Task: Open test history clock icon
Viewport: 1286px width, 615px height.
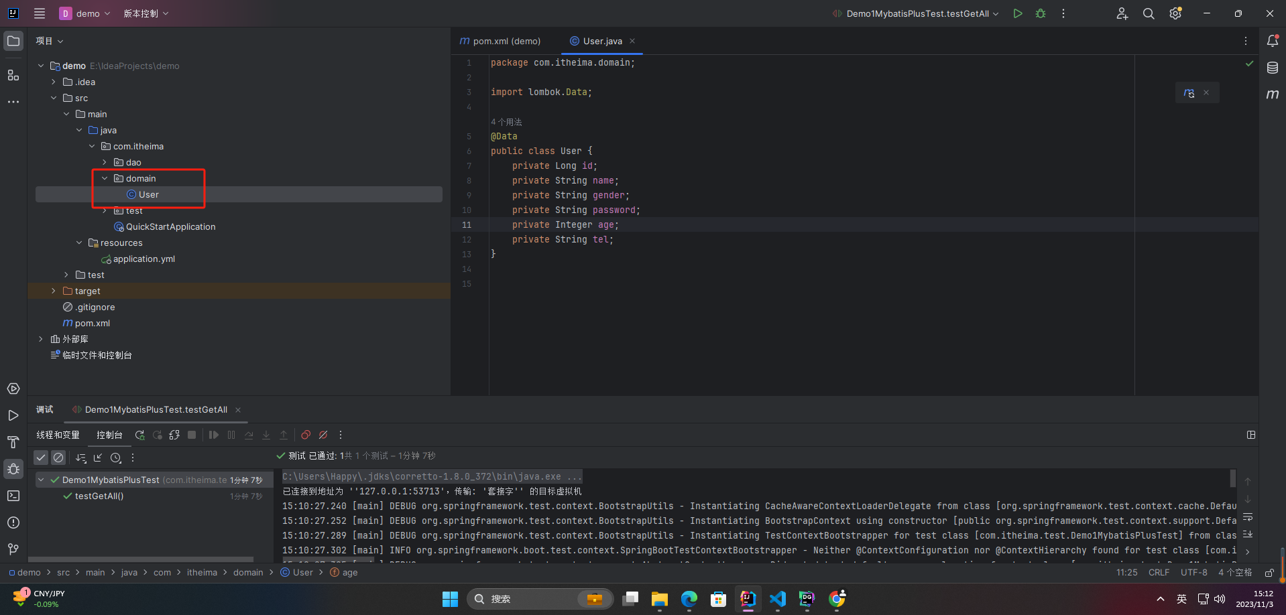Action: 115,458
